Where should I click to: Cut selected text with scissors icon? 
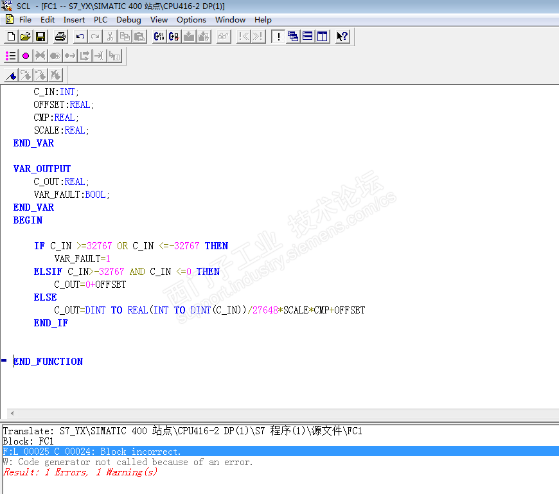[x=110, y=37]
